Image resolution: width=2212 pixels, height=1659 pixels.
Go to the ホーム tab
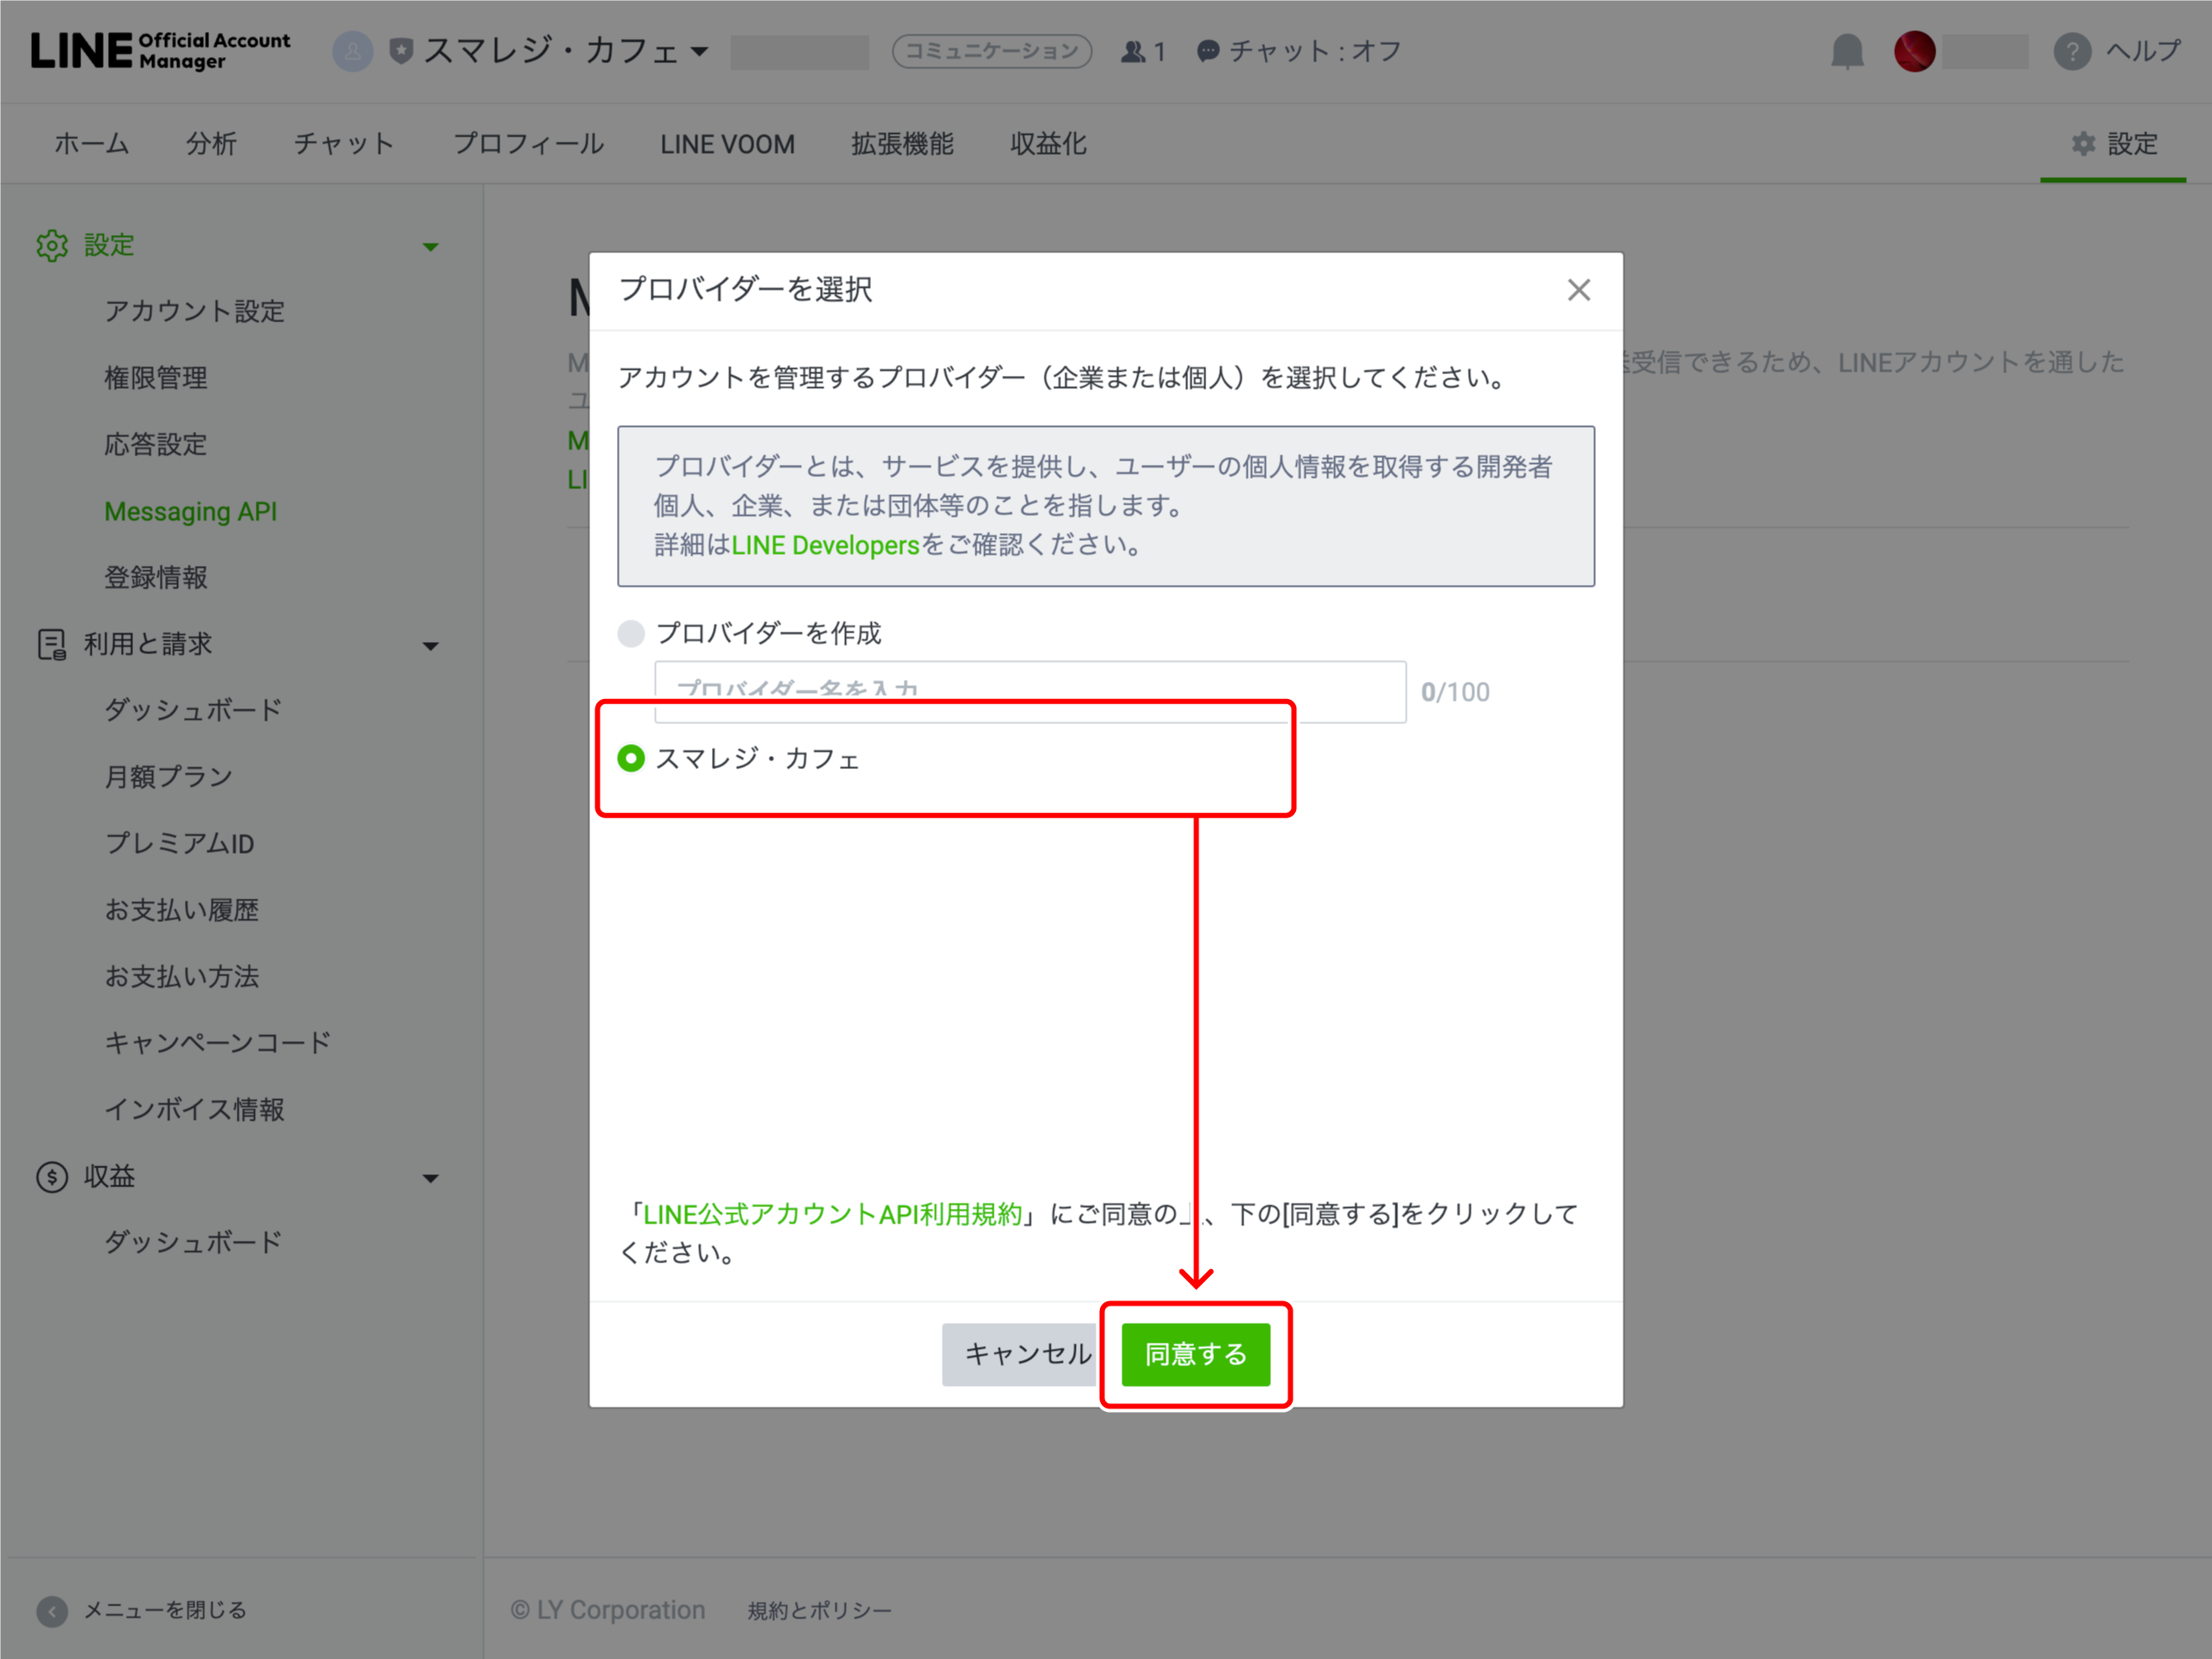click(92, 144)
